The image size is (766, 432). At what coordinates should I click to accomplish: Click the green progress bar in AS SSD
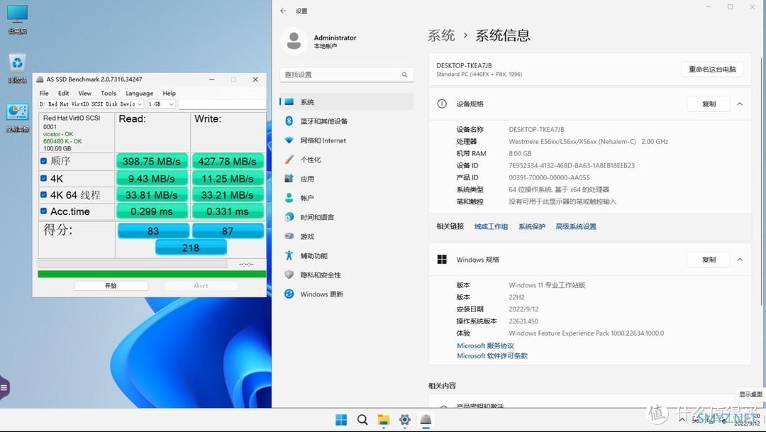pyautogui.click(x=152, y=274)
